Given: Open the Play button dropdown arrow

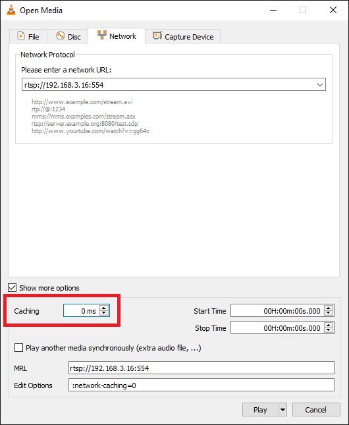Looking at the screenshot, I should click(282, 410).
